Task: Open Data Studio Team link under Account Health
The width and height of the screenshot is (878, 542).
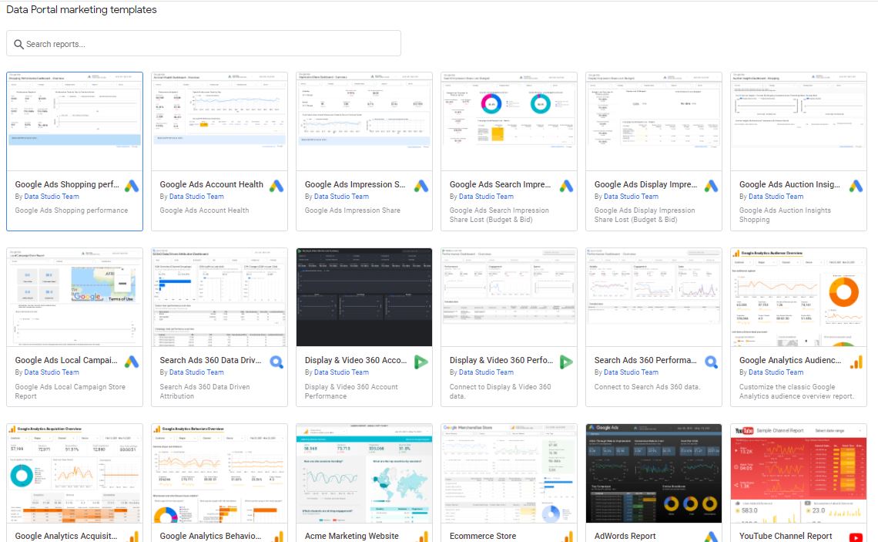Action: point(196,197)
